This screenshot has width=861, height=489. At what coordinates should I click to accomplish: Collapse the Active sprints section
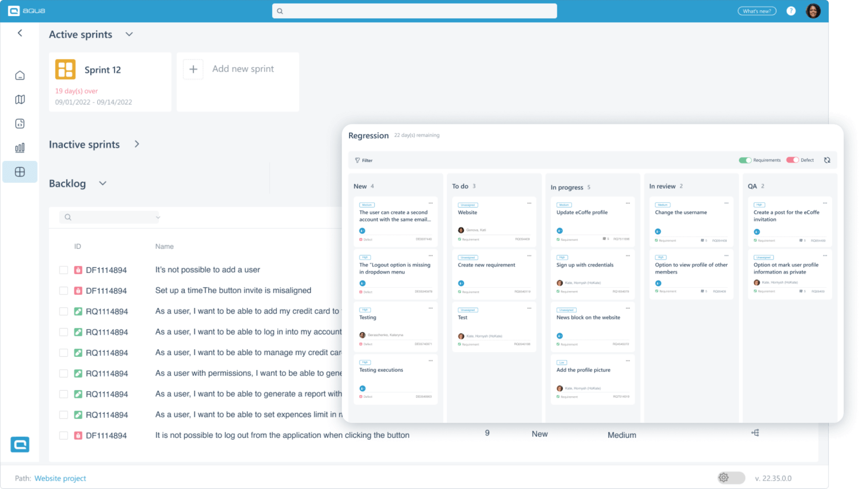click(x=129, y=34)
